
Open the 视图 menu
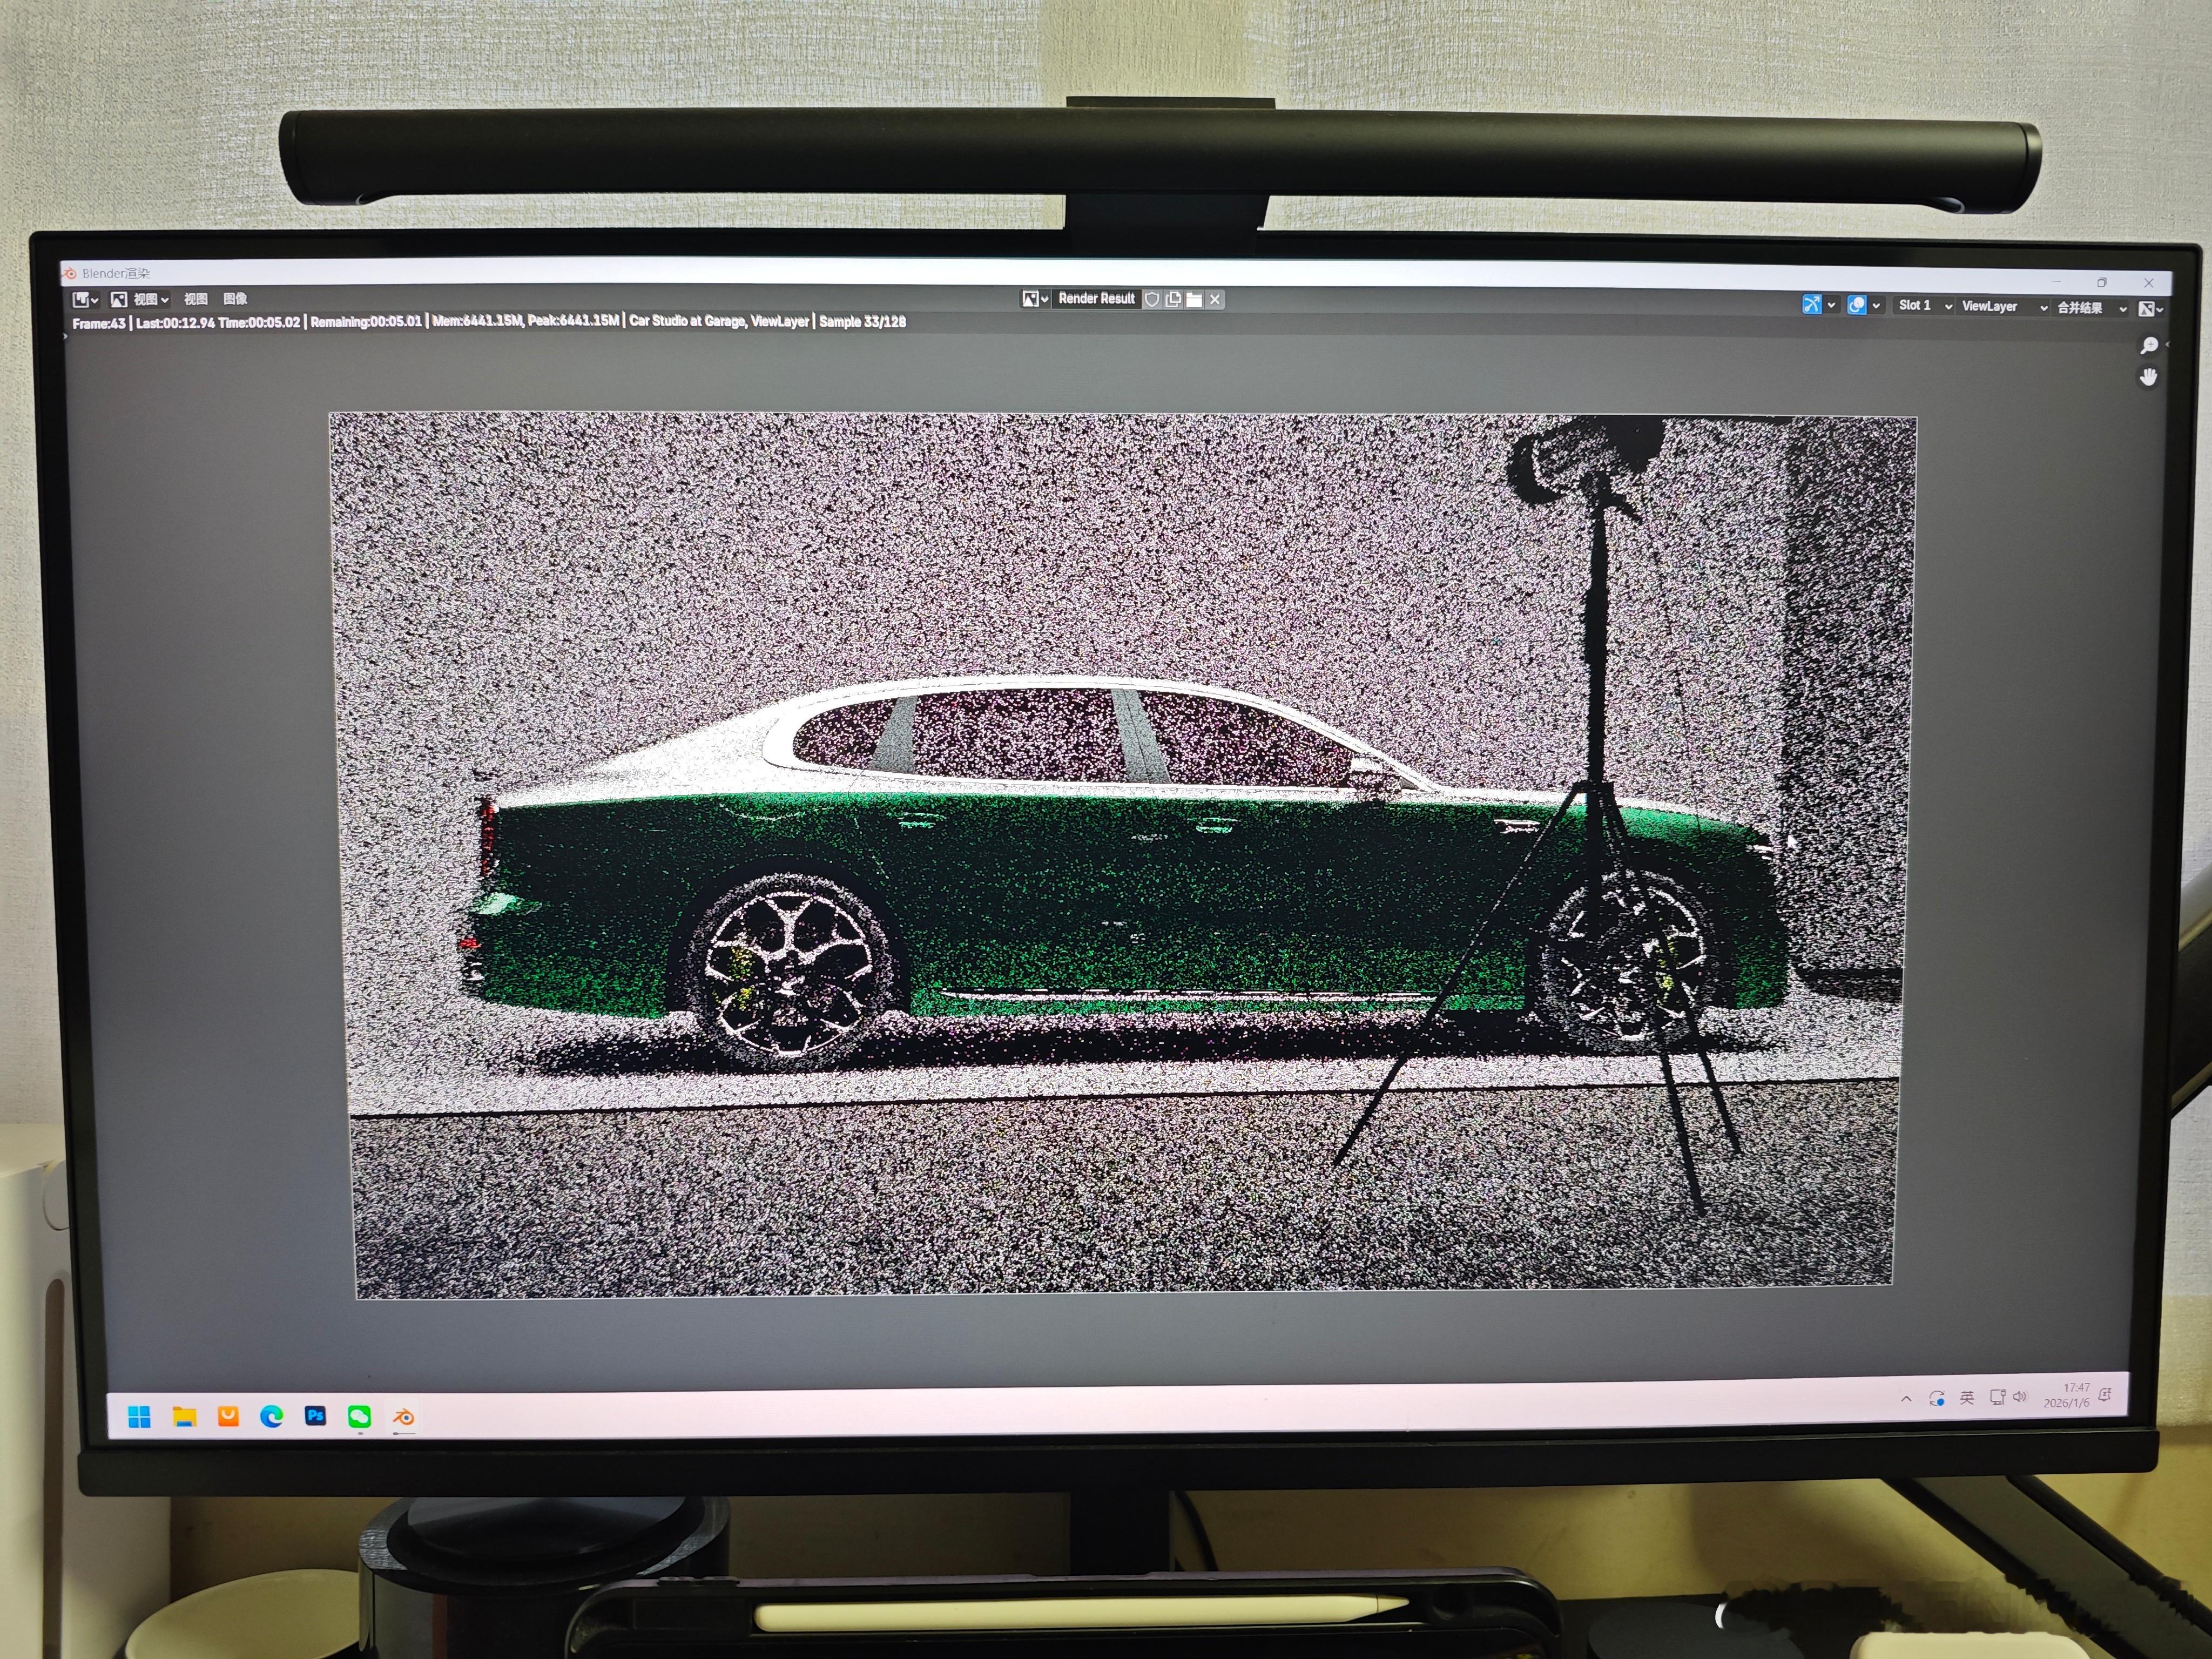(x=195, y=299)
